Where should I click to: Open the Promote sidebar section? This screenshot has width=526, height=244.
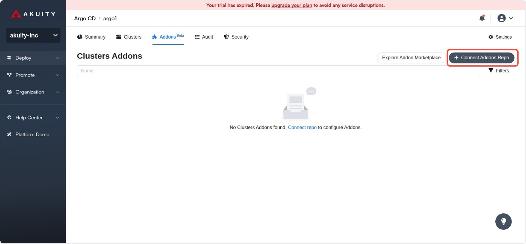33,75
